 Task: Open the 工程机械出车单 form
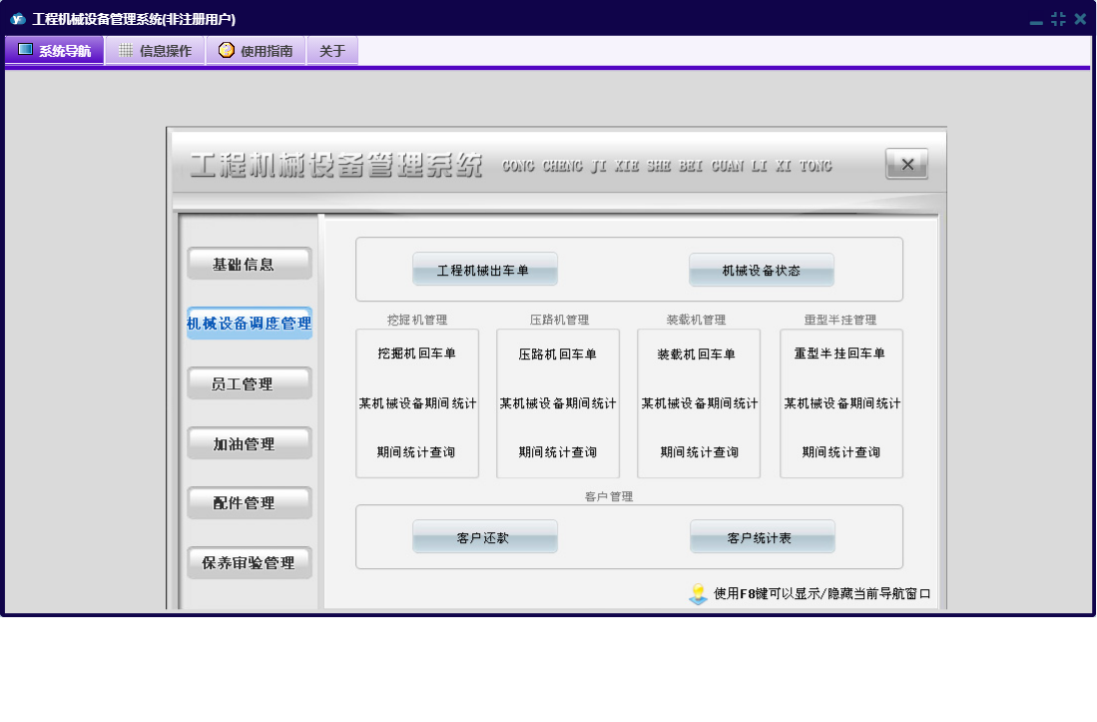point(484,270)
